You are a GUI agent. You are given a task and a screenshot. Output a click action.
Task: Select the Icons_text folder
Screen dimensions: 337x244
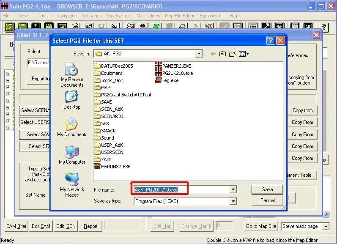(109, 80)
